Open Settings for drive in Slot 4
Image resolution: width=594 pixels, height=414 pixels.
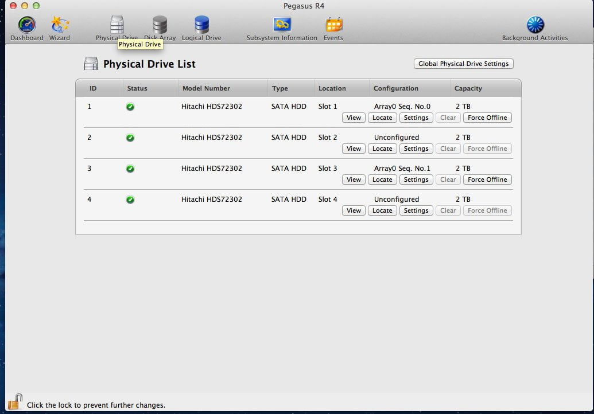coord(416,211)
